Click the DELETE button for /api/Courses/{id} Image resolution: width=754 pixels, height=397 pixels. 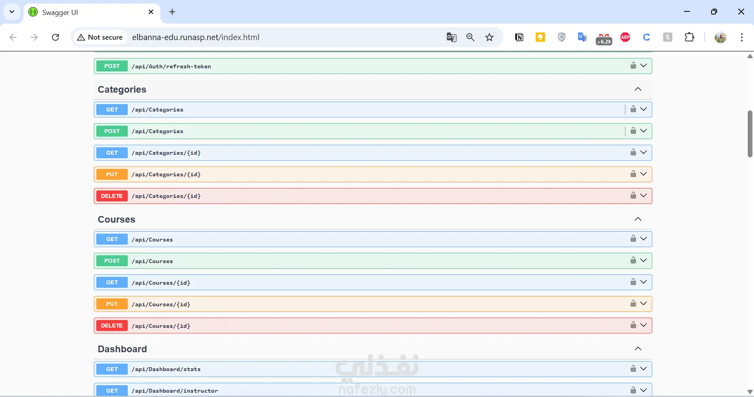click(x=112, y=326)
